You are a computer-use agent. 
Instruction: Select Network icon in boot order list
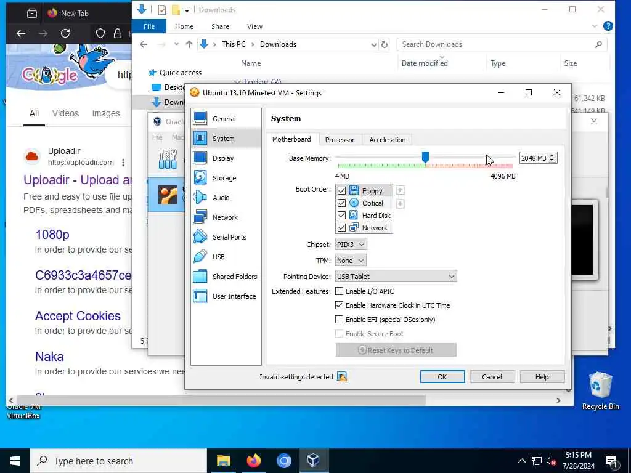tap(354, 228)
